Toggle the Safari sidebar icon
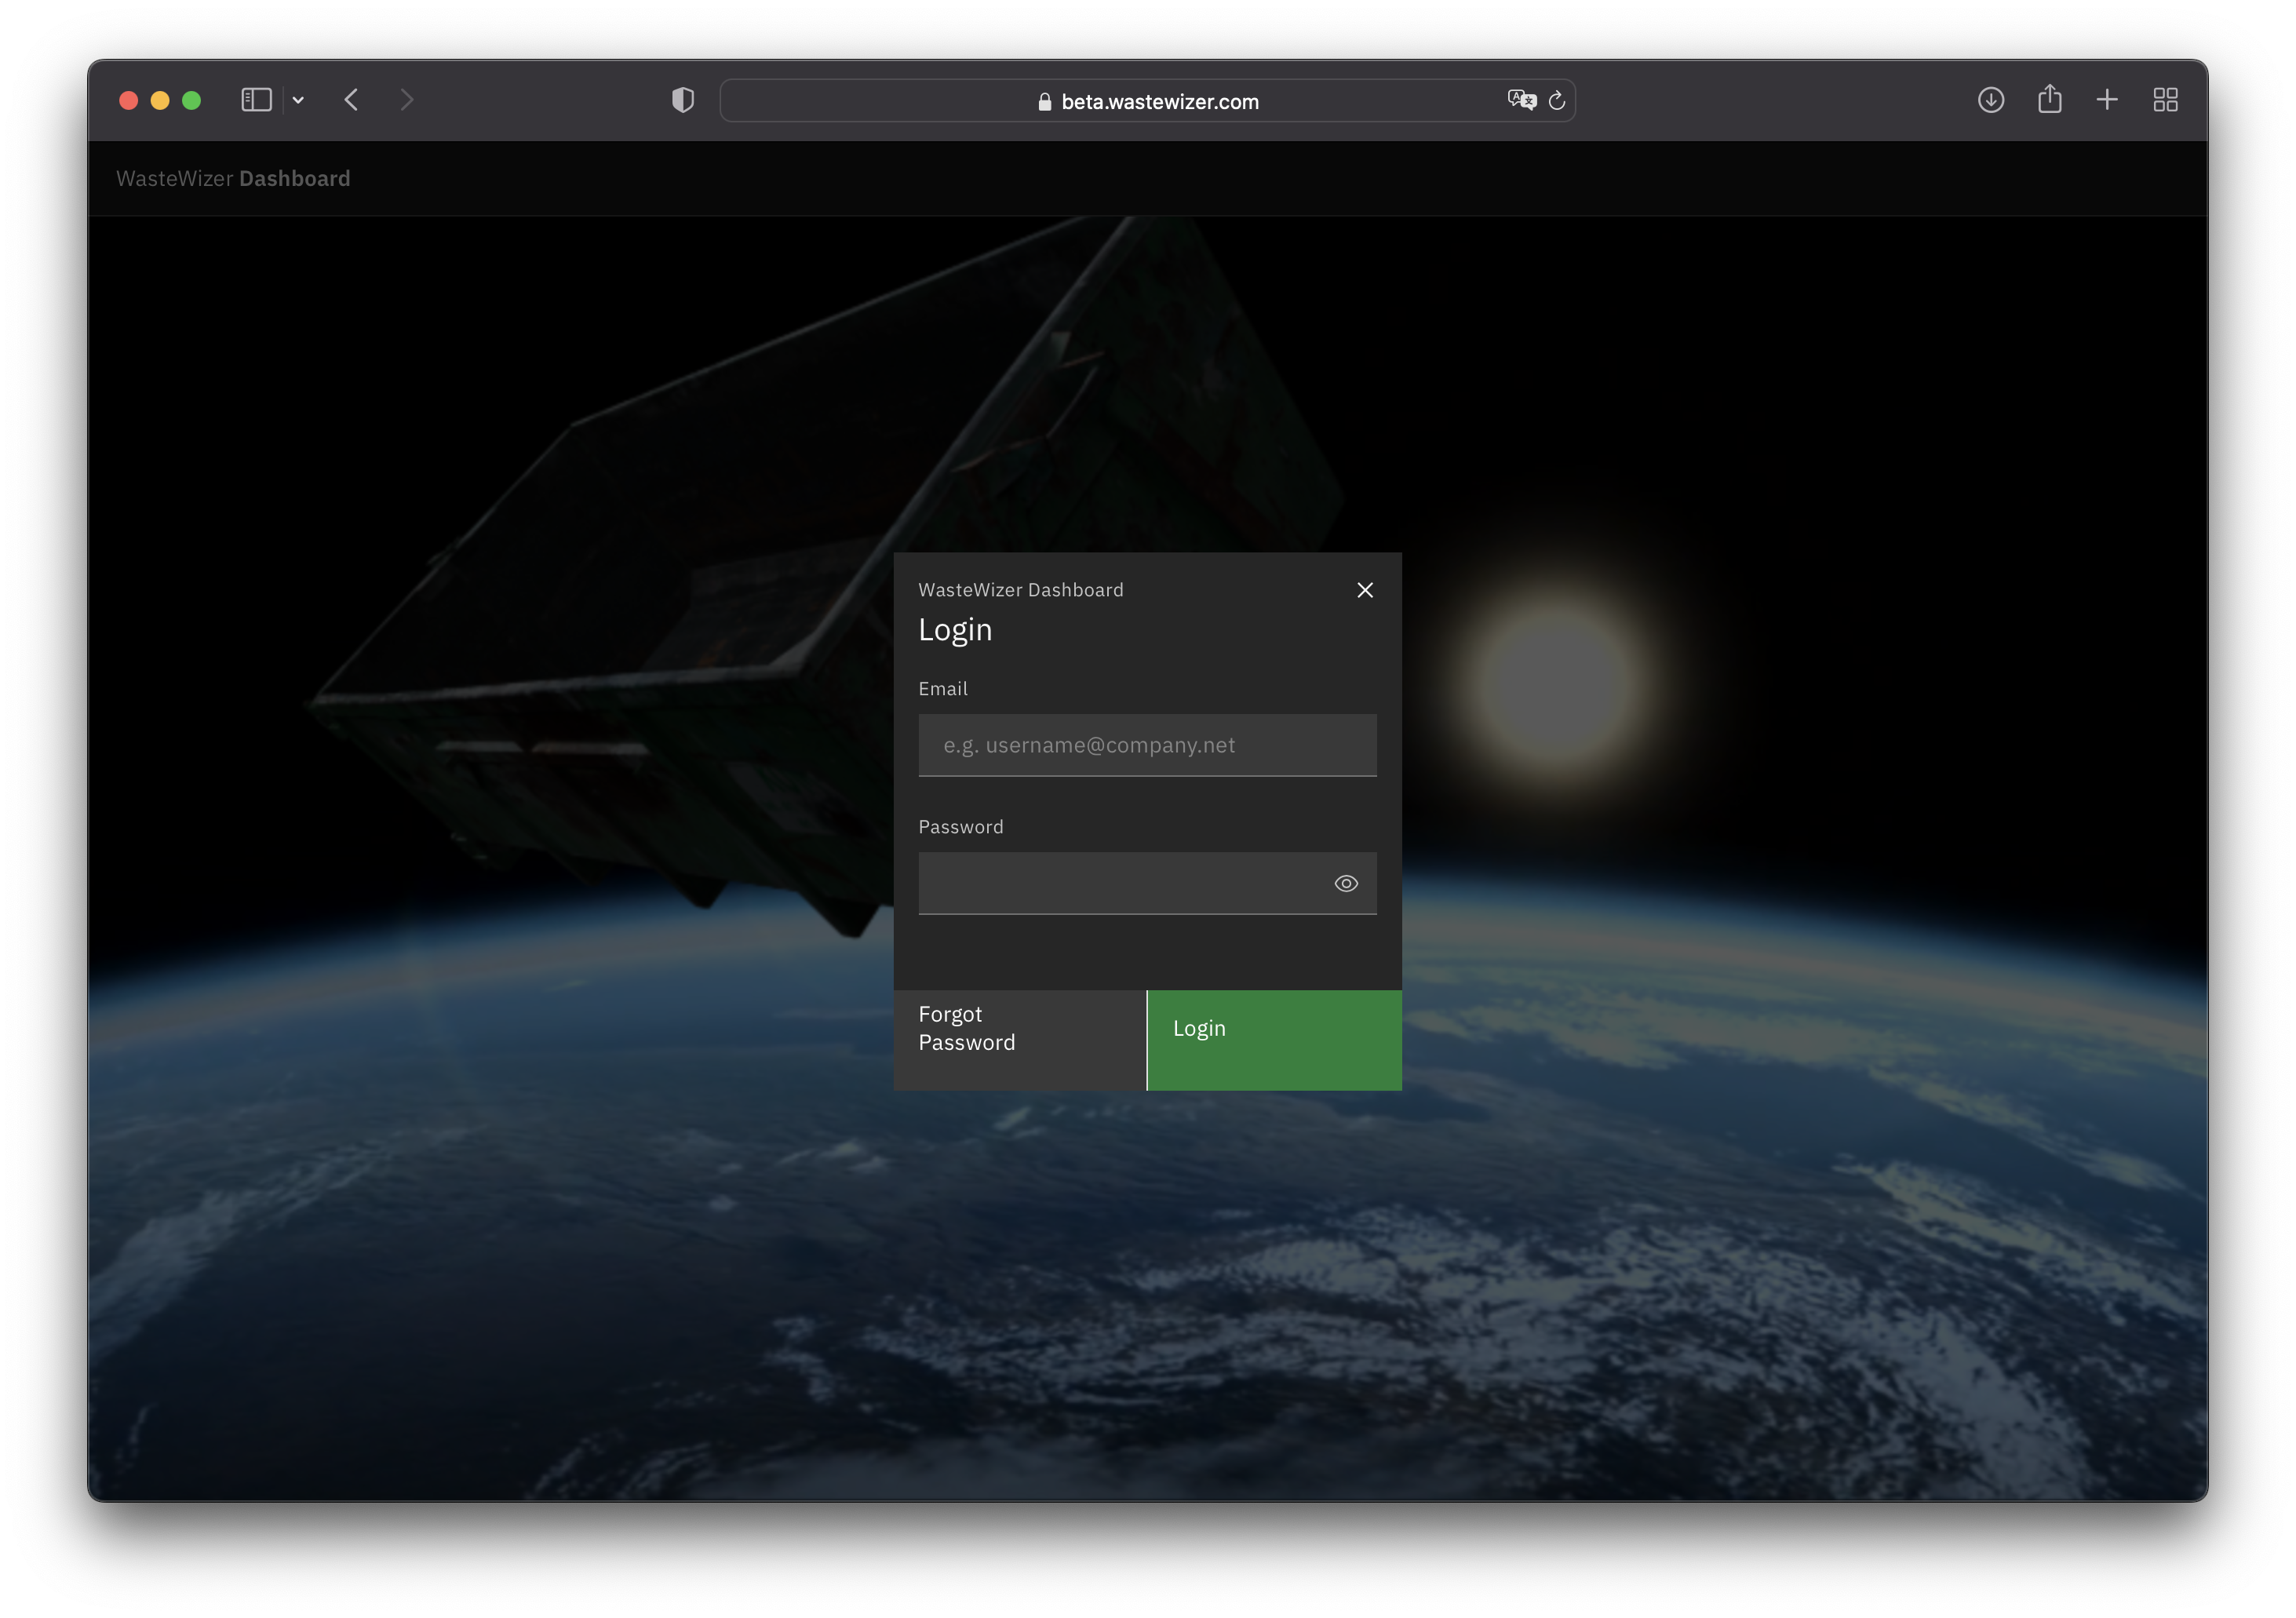 point(256,100)
